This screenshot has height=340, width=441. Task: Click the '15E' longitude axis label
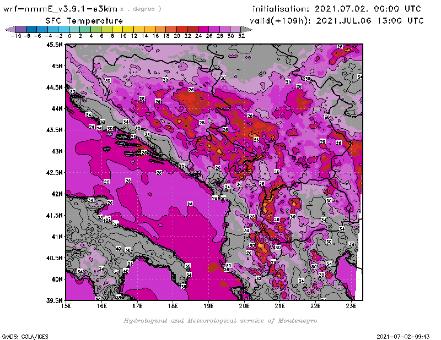coord(66,306)
